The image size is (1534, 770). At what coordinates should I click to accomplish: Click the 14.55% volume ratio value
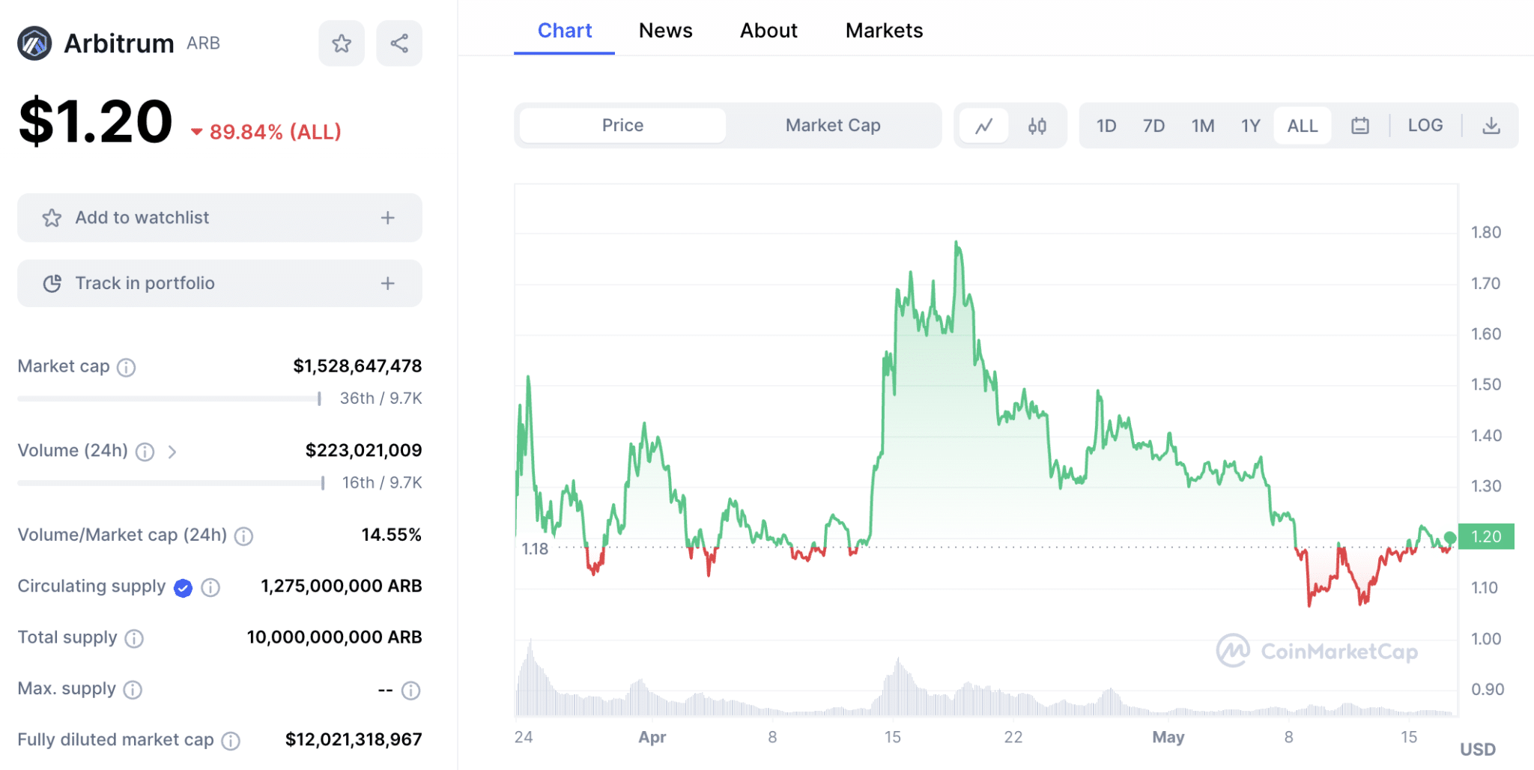(391, 535)
